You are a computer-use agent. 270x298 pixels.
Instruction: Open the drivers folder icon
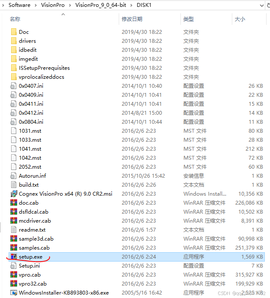click(14, 41)
